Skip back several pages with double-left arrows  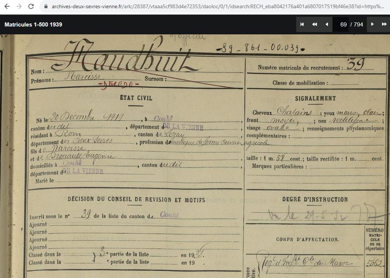315,24
